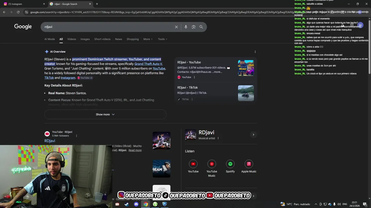Open options for YouTube source card
This screenshot has width=371, height=208.
pyautogui.click(x=194, y=77)
